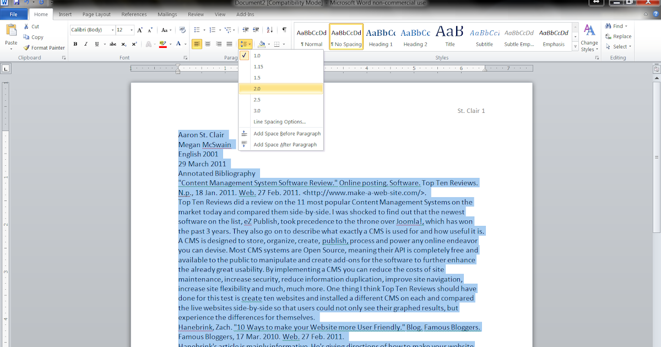Click the Line Spacing icon
Screen dimensions: 661x347
pyautogui.click(x=243, y=44)
